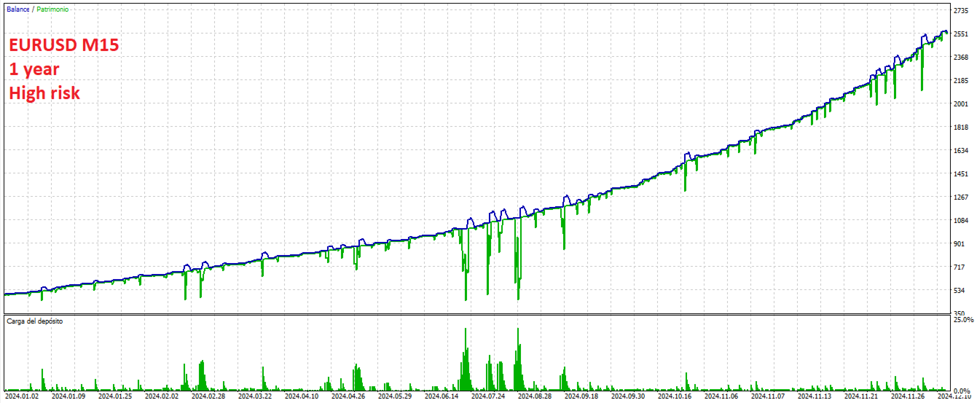Click the 2024.02.28 date label

[x=208, y=397]
